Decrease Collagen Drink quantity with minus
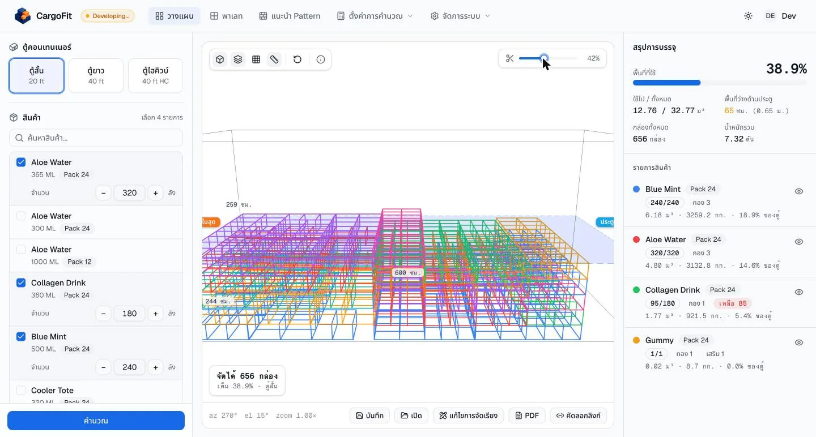The height and width of the screenshot is (437, 816). coord(103,314)
